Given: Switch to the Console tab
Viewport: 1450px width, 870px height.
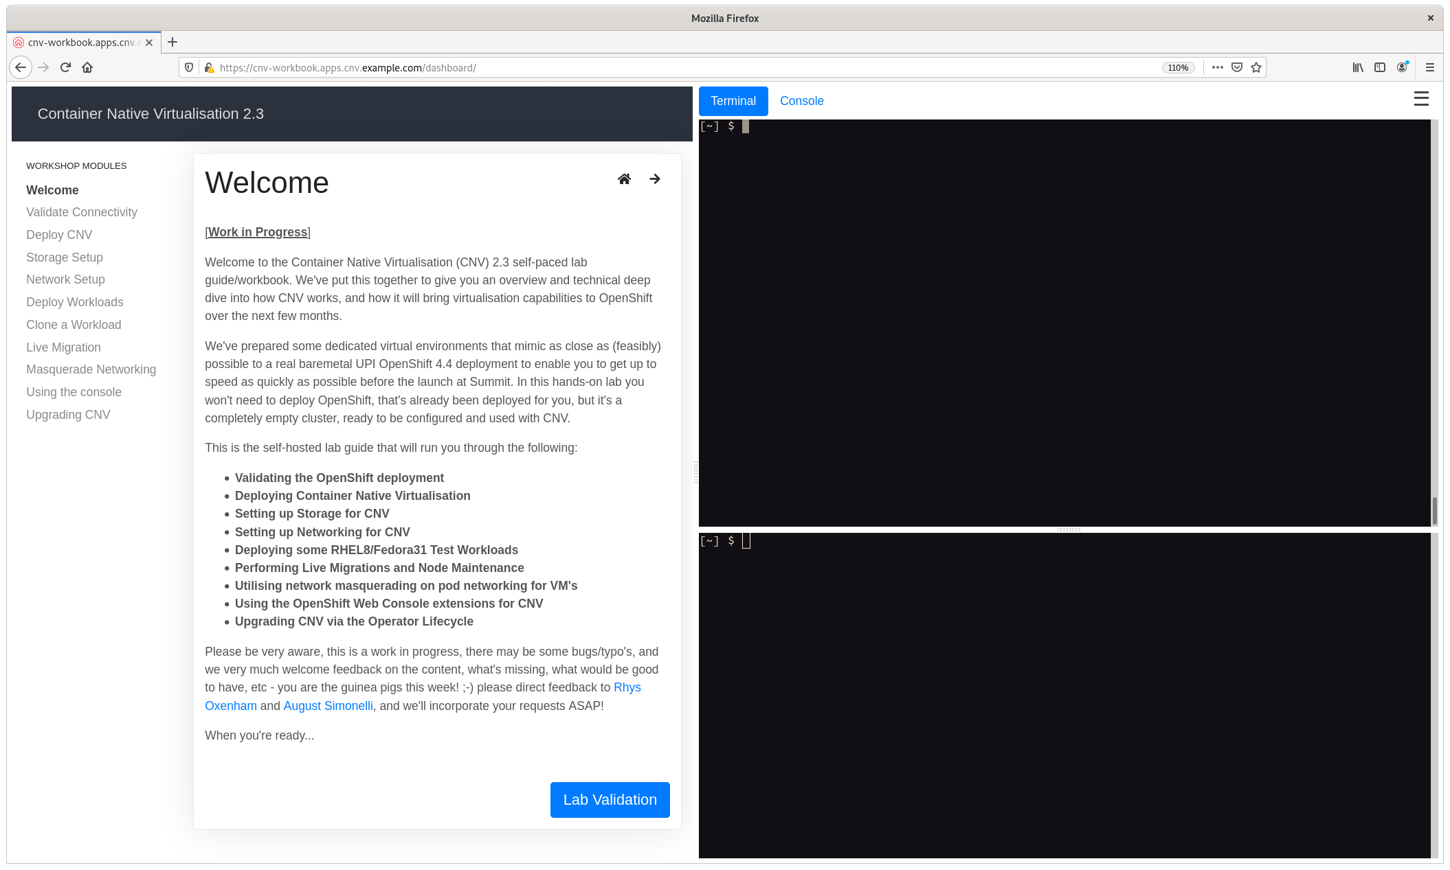Looking at the screenshot, I should [801, 101].
